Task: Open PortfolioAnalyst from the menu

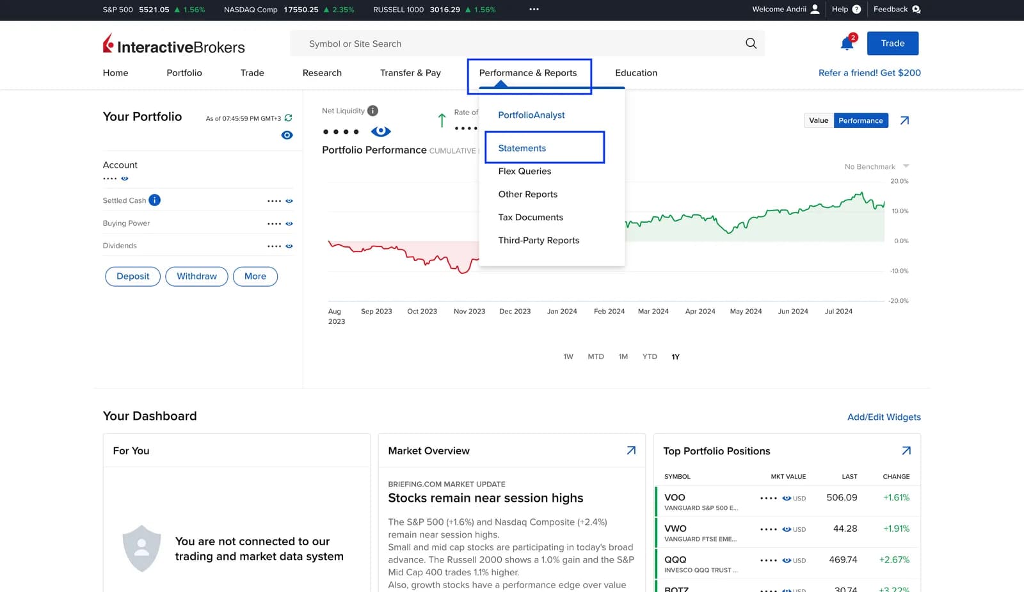Action: click(x=531, y=115)
